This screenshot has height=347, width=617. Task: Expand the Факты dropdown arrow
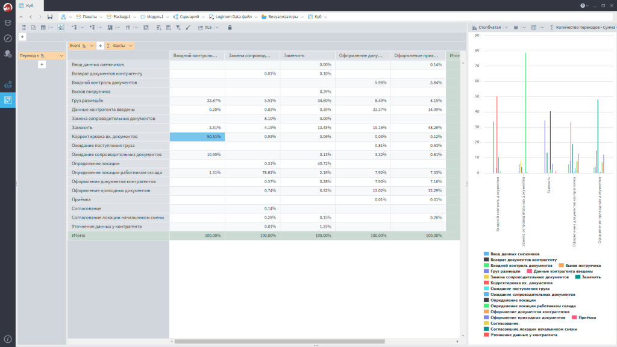[130, 46]
